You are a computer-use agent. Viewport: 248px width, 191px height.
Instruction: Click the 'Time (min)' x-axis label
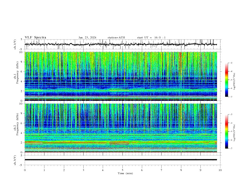coord(125,173)
